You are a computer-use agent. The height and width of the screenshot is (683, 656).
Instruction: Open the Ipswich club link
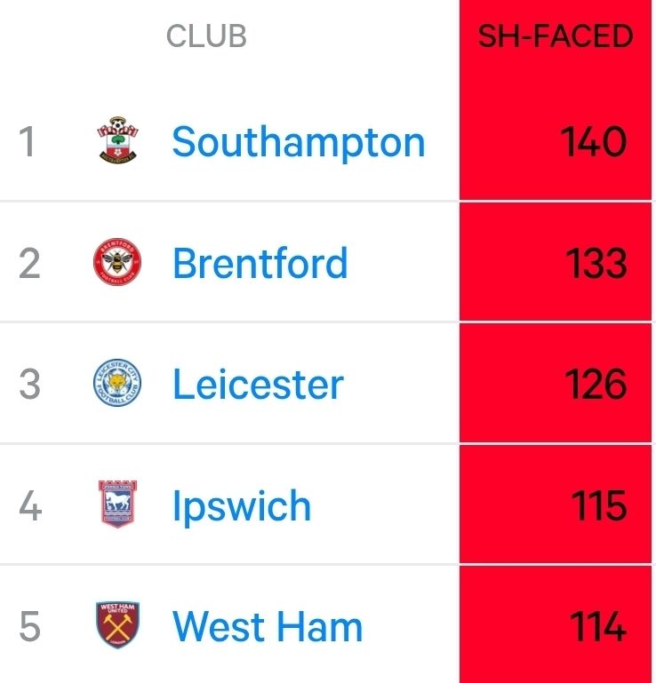pos(242,505)
